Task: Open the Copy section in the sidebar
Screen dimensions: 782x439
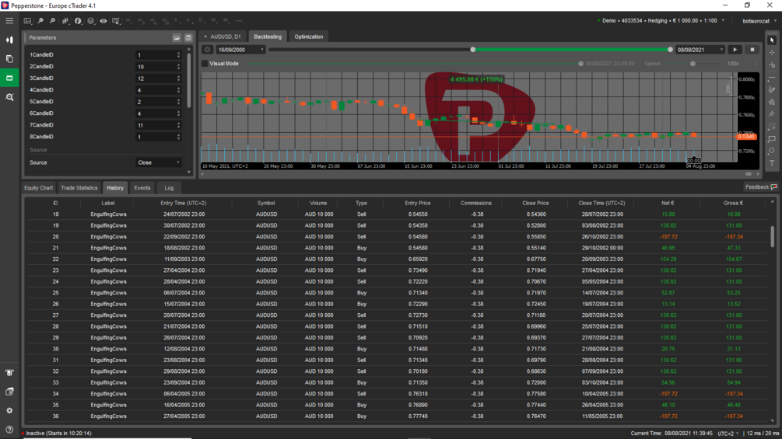Action: (x=9, y=59)
